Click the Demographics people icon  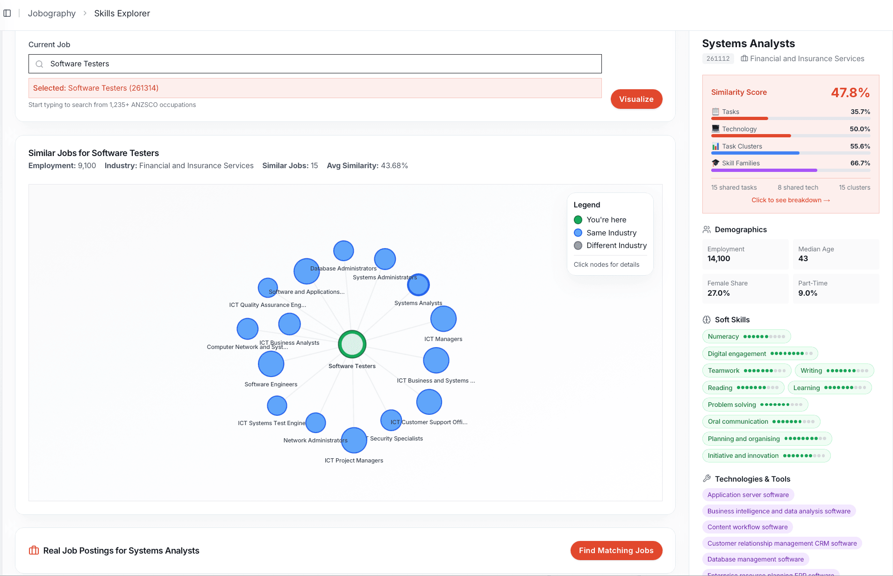tap(707, 229)
